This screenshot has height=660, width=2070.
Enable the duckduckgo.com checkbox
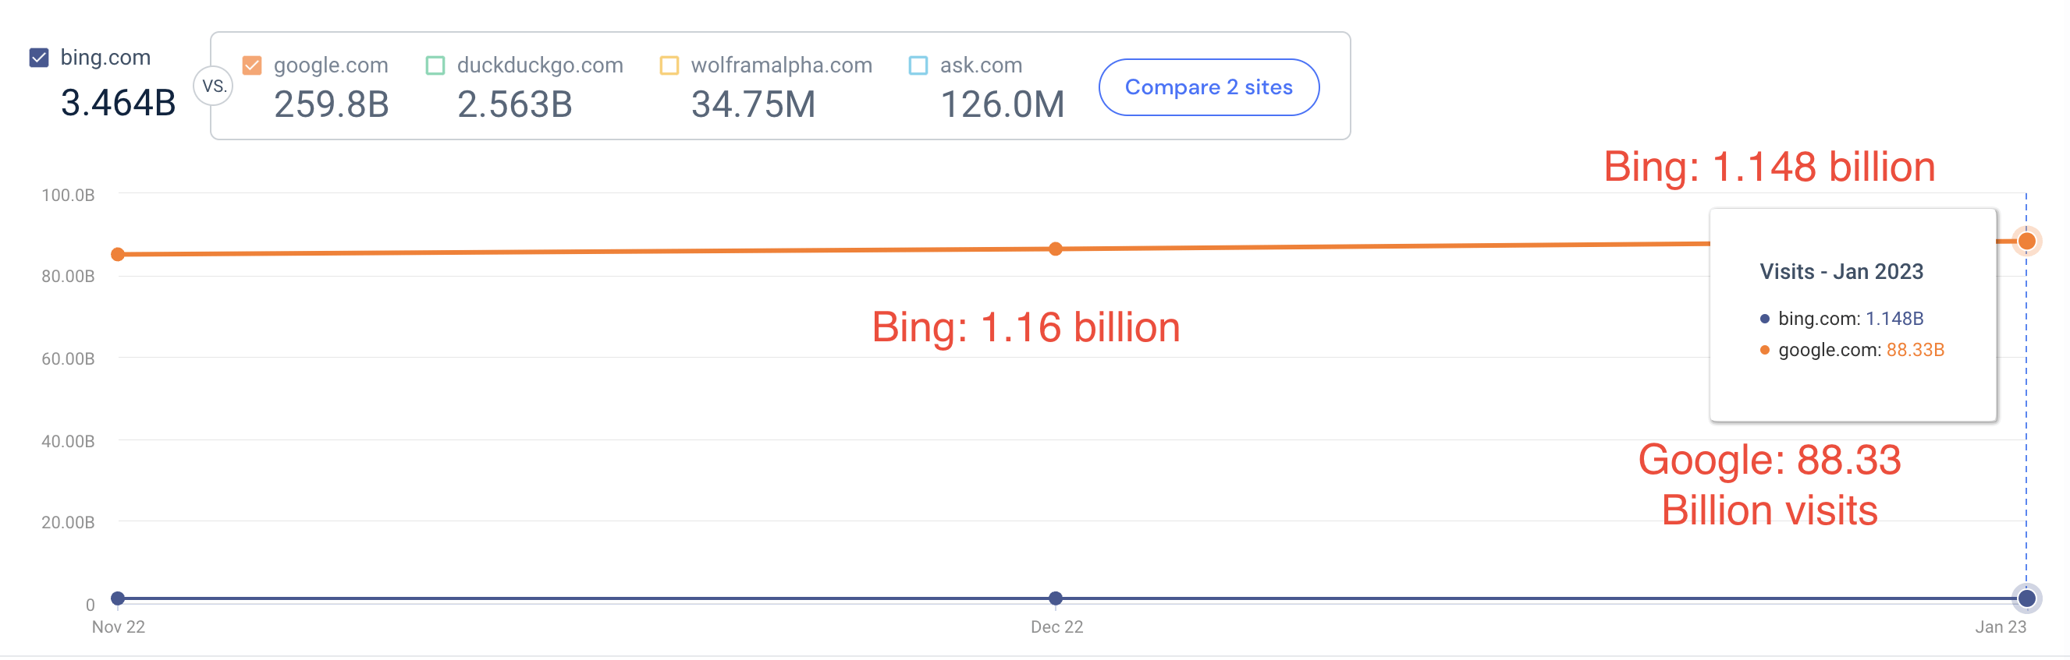[x=435, y=65]
